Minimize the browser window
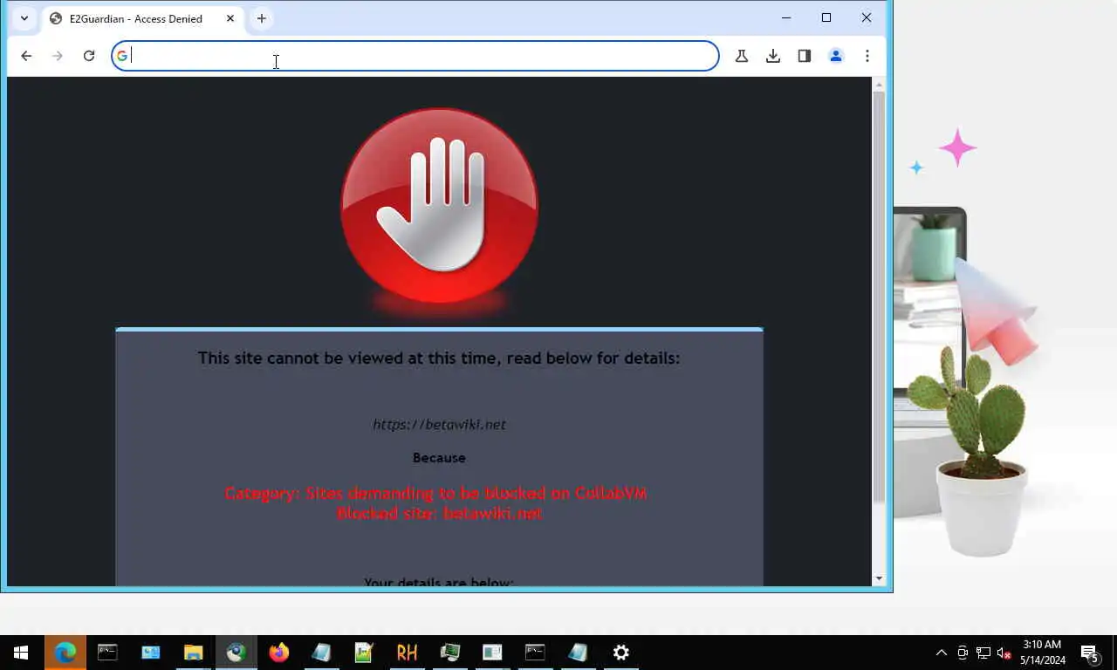The height and width of the screenshot is (670, 1117). [786, 17]
